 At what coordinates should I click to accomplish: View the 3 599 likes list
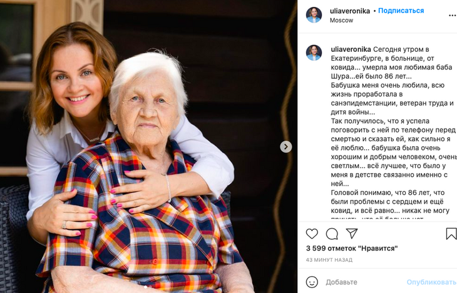point(352,249)
